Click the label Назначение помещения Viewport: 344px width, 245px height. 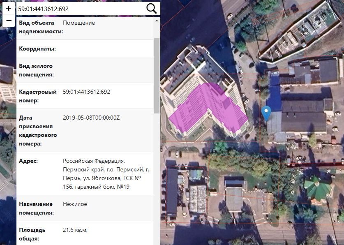[x=36, y=208]
